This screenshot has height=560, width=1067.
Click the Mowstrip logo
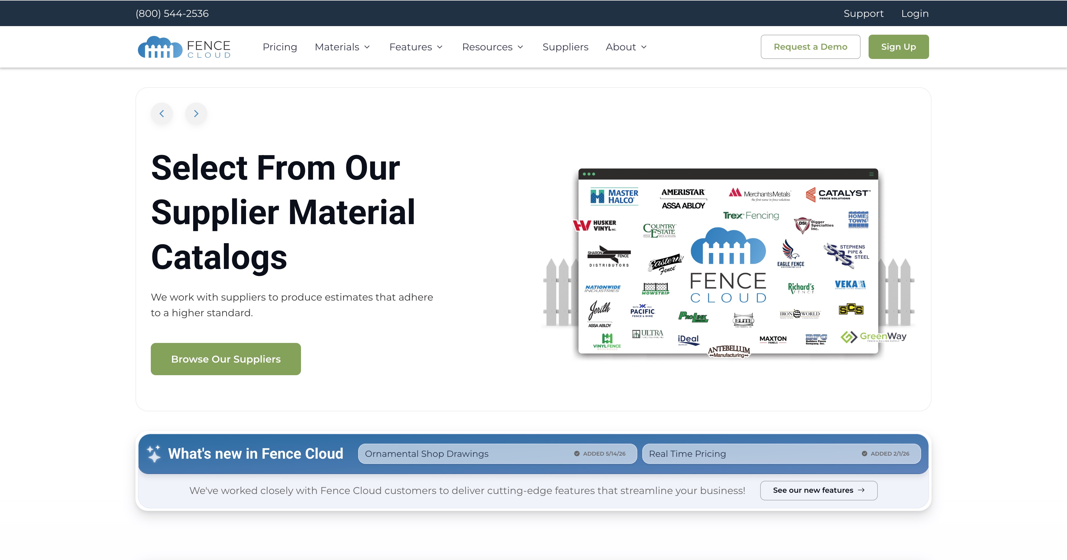656,289
